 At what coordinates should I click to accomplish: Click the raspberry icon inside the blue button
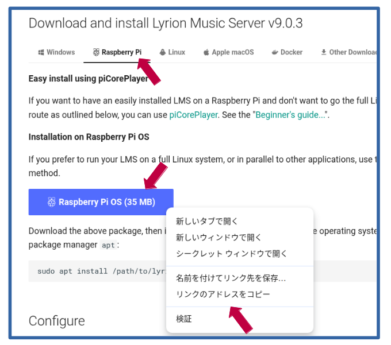click(x=51, y=202)
